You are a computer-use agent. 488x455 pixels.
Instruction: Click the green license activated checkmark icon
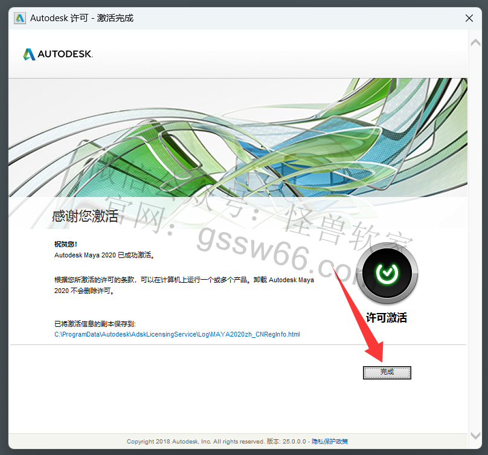(387, 273)
